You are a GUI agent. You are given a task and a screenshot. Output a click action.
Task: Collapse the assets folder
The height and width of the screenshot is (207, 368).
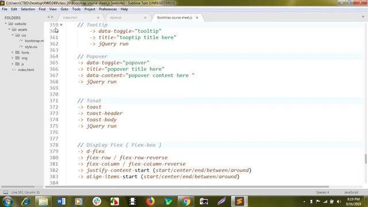click(x=9, y=29)
